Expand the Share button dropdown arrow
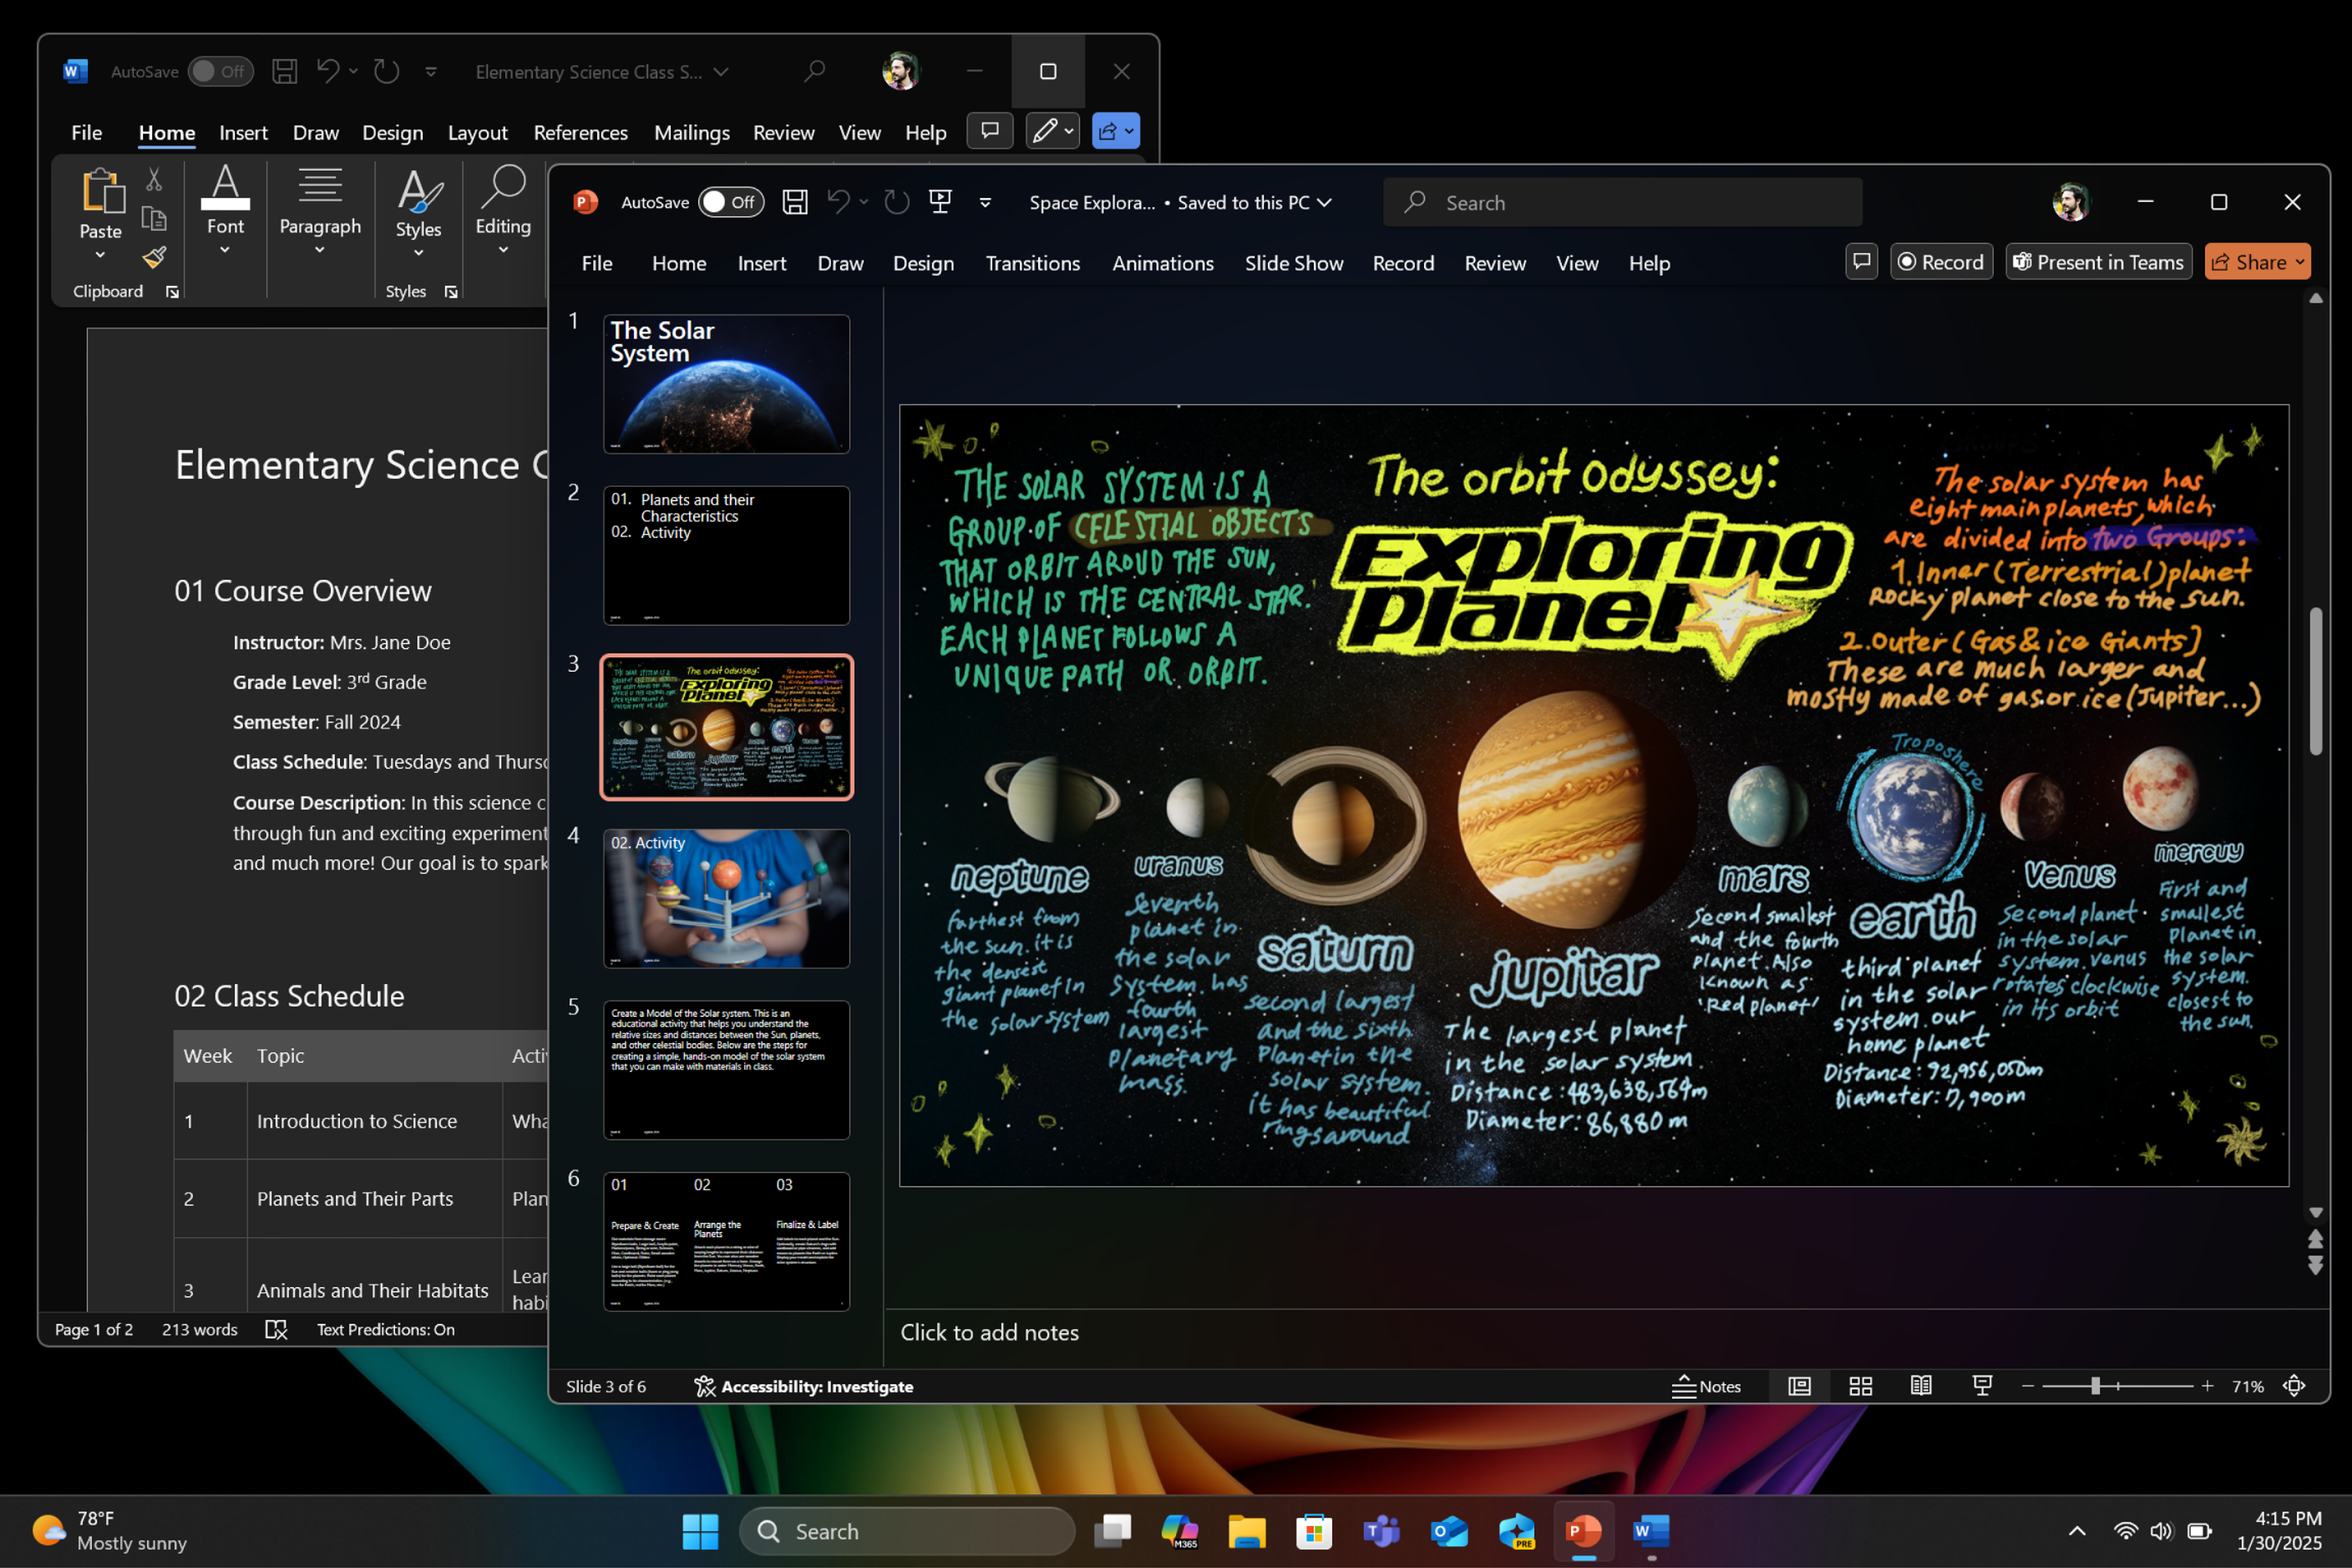Image resolution: width=2352 pixels, height=1568 pixels. (x=2299, y=262)
